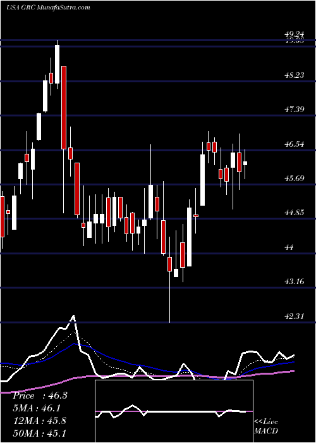Click the white candle at the chart's highest peak
The width and height of the screenshot is (316, 443).
tap(58, 64)
